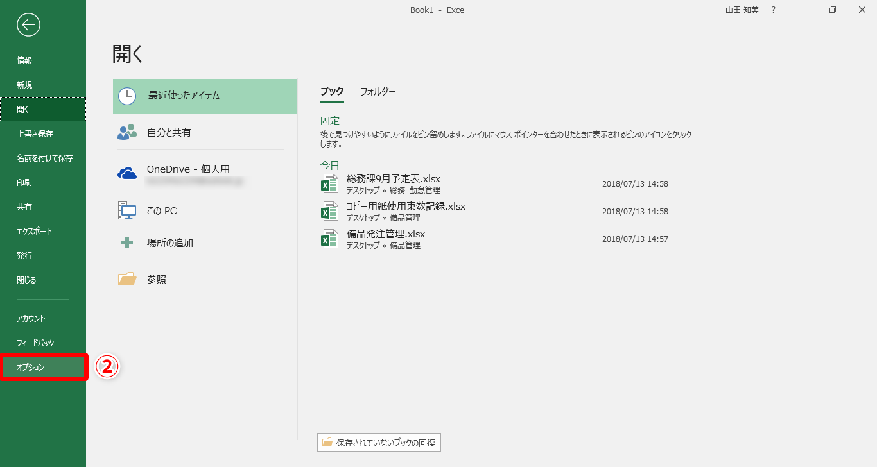Click Excel file icon of コピー用紙使用束数記録.xlsx
This screenshot has height=467, width=877.
coord(329,211)
